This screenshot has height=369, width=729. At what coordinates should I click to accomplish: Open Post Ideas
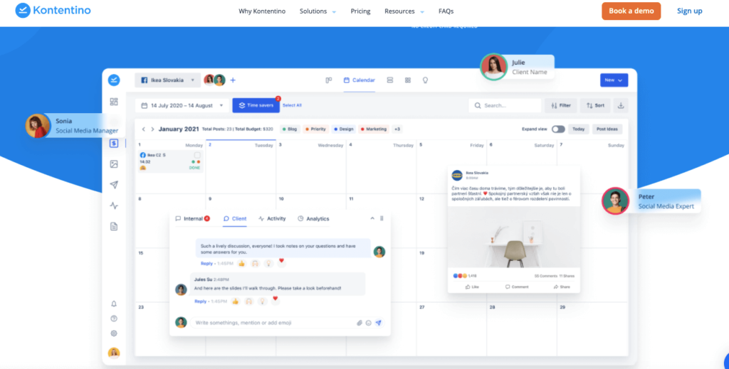(x=607, y=129)
